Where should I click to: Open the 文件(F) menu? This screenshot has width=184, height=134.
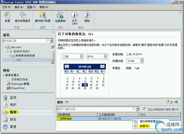click(6, 7)
